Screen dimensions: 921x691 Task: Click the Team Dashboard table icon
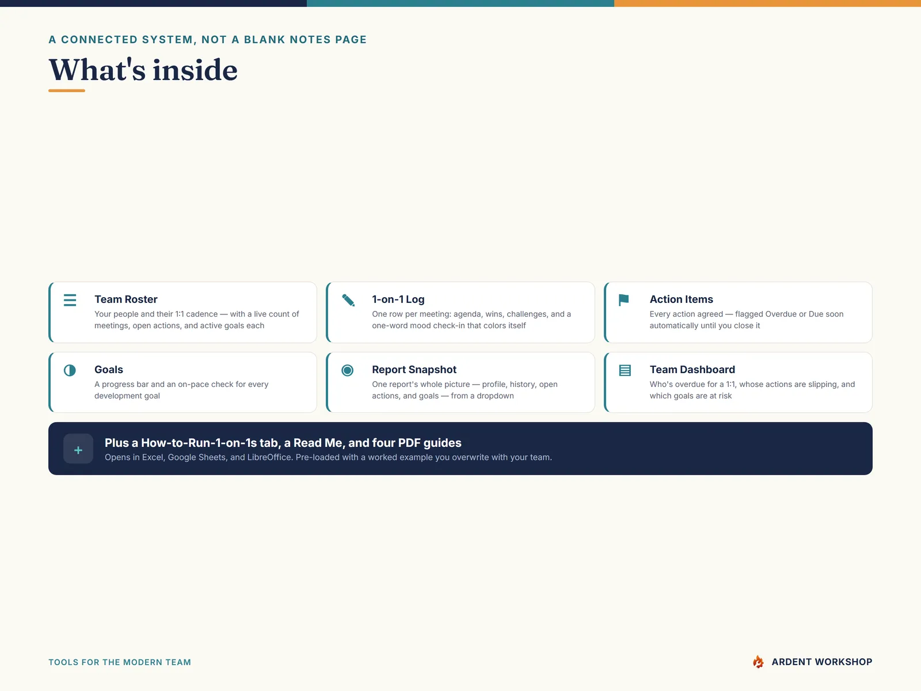[625, 370]
